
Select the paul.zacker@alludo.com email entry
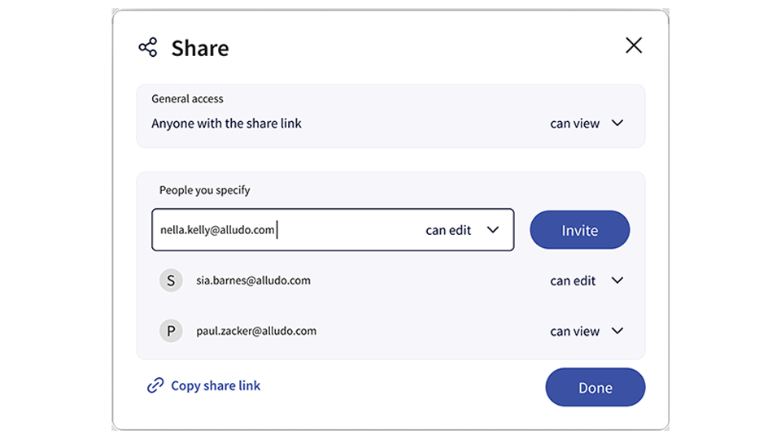tap(256, 331)
